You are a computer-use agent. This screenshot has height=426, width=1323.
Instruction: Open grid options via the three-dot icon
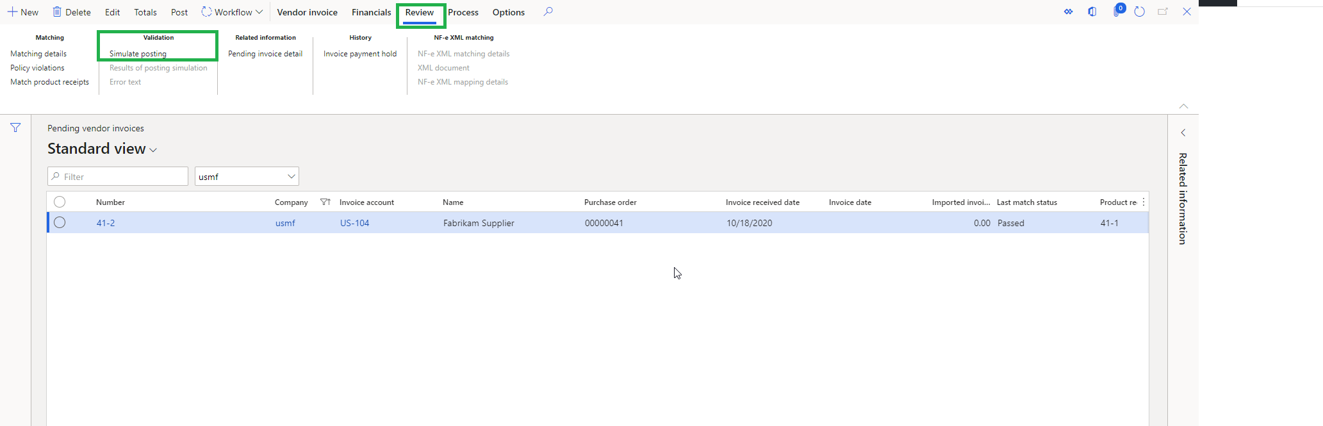tap(1143, 202)
